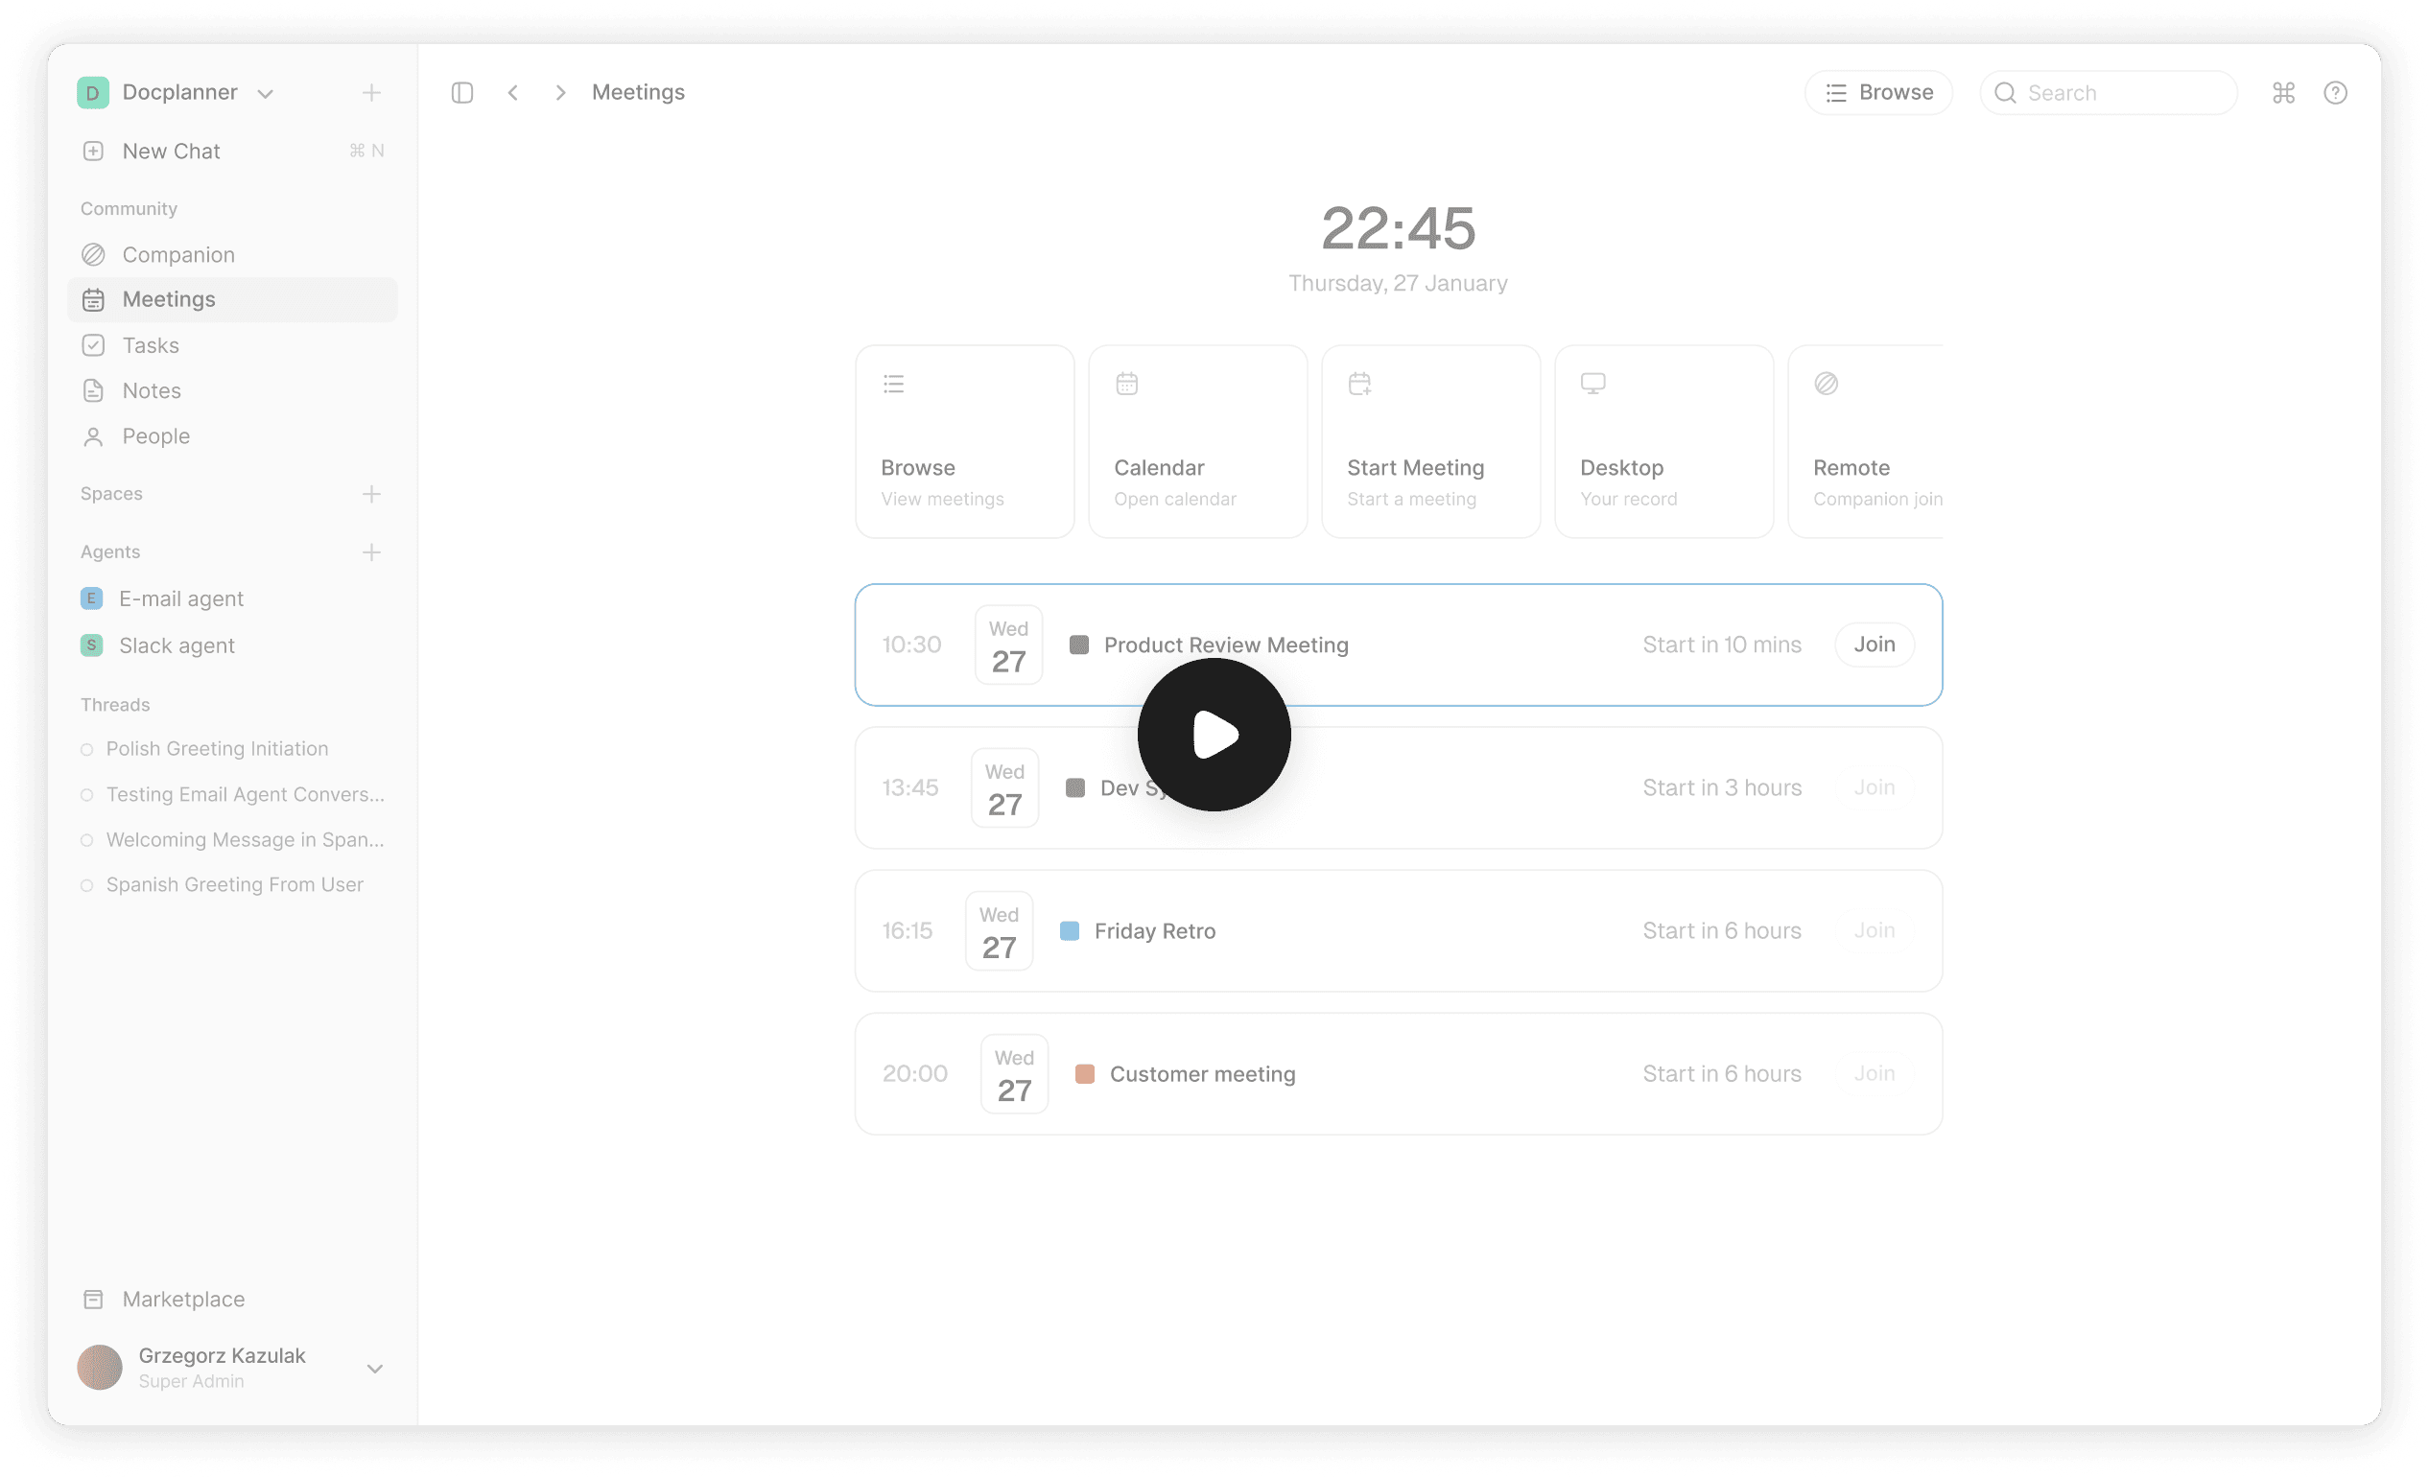Click the blue Friday Retro color tag
2429x1477 pixels.
point(1070,930)
